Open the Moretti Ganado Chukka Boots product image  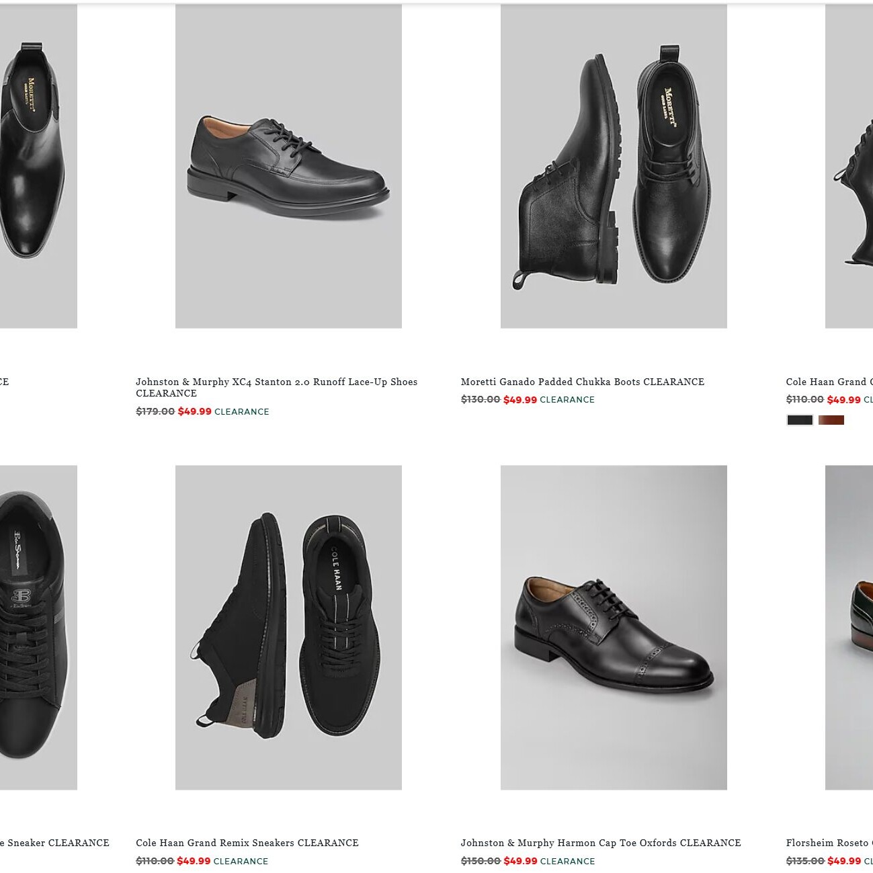[x=613, y=166]
